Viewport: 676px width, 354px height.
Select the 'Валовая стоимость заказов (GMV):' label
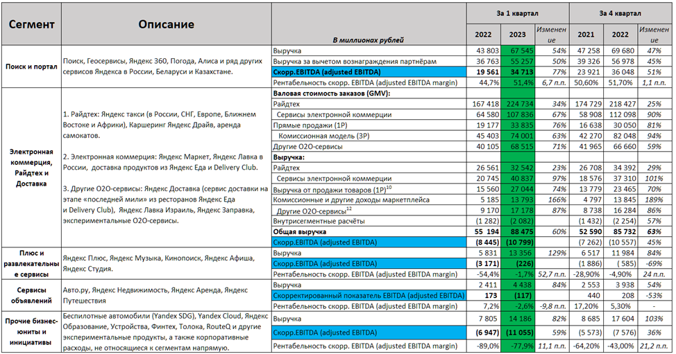pyautogui.click(x=369, y=94)
